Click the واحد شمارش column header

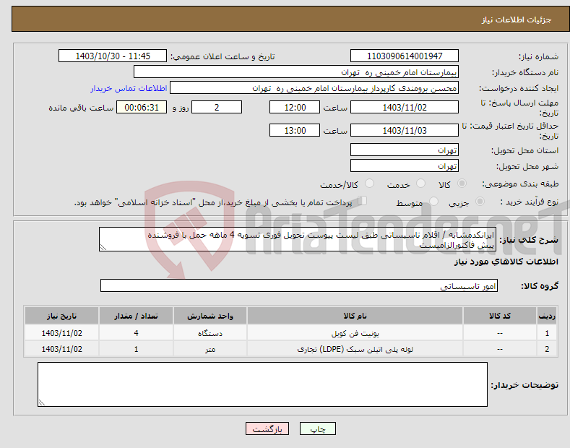210,316
